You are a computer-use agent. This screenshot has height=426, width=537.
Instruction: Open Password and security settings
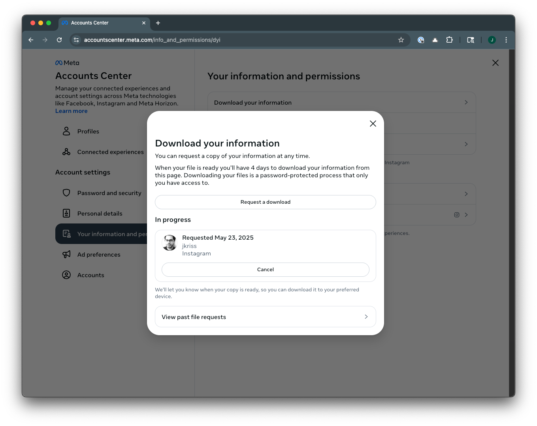coord(101,193)
